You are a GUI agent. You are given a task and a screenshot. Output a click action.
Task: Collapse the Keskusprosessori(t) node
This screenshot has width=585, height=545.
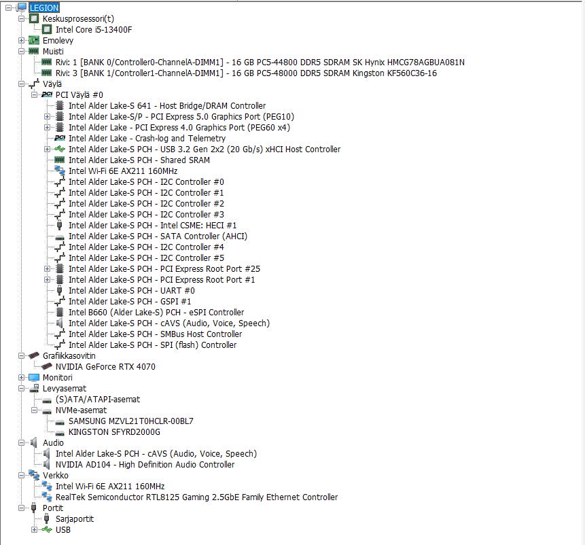21,18
